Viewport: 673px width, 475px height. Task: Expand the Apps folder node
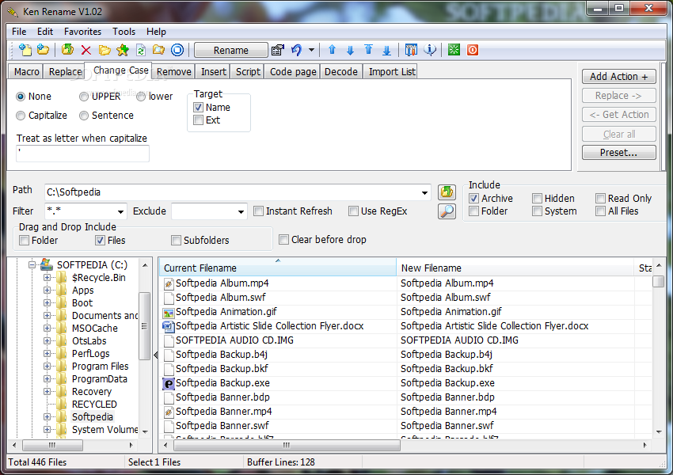[x=47, y=290]
